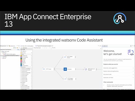Choose the palette selection arrow tool
The height and width of the screenshot is (101, 135).
coord(21,49)
